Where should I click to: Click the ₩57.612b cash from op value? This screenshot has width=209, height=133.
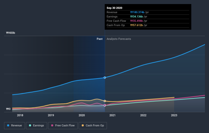point(136,25)
